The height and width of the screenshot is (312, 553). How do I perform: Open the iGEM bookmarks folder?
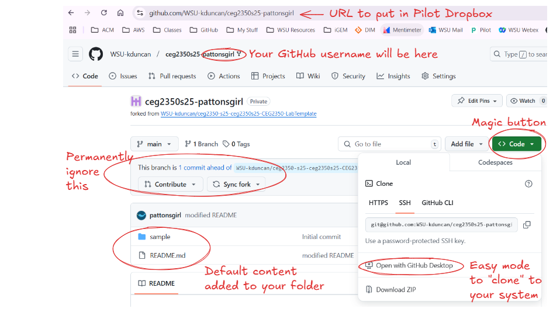pyautogui.click(x=336, y=30)
